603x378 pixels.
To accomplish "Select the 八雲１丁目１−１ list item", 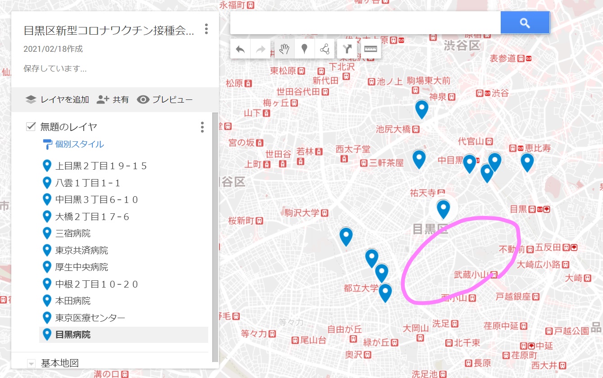I will (x=123, y=183).
